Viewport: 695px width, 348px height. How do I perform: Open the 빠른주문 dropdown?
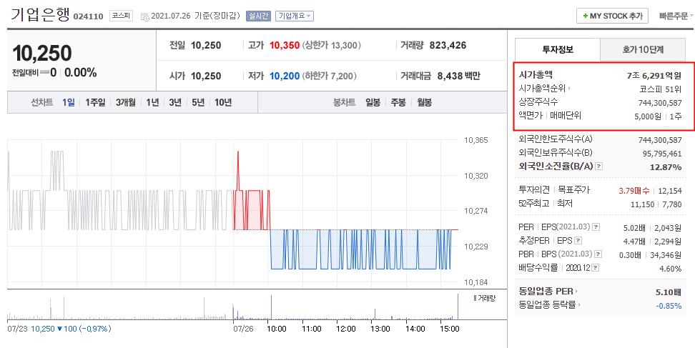[676, 16]
